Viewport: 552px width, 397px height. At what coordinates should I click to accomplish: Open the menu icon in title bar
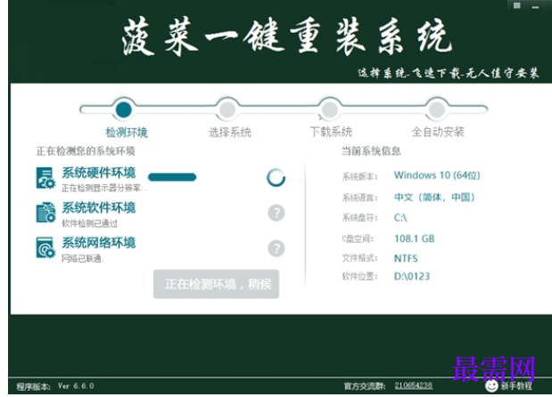coord(517,5)
